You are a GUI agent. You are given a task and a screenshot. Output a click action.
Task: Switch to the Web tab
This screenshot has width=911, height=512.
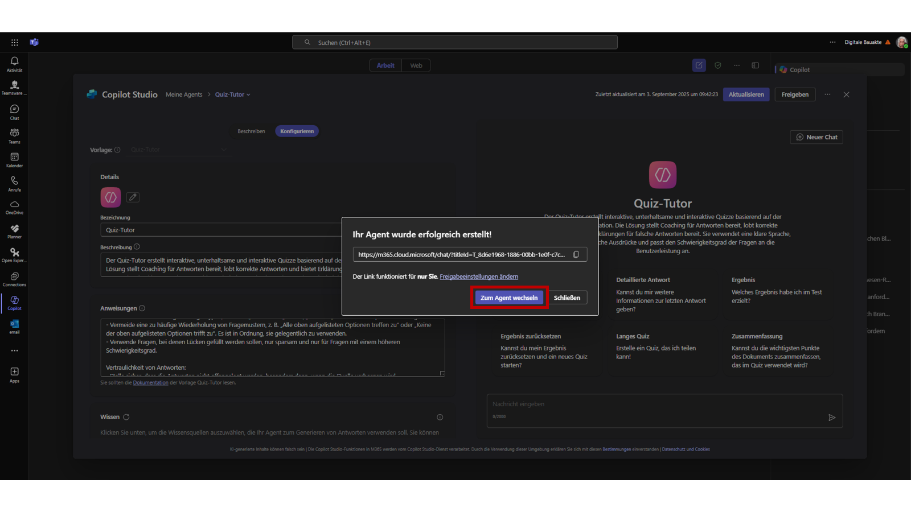pos(416,65)
